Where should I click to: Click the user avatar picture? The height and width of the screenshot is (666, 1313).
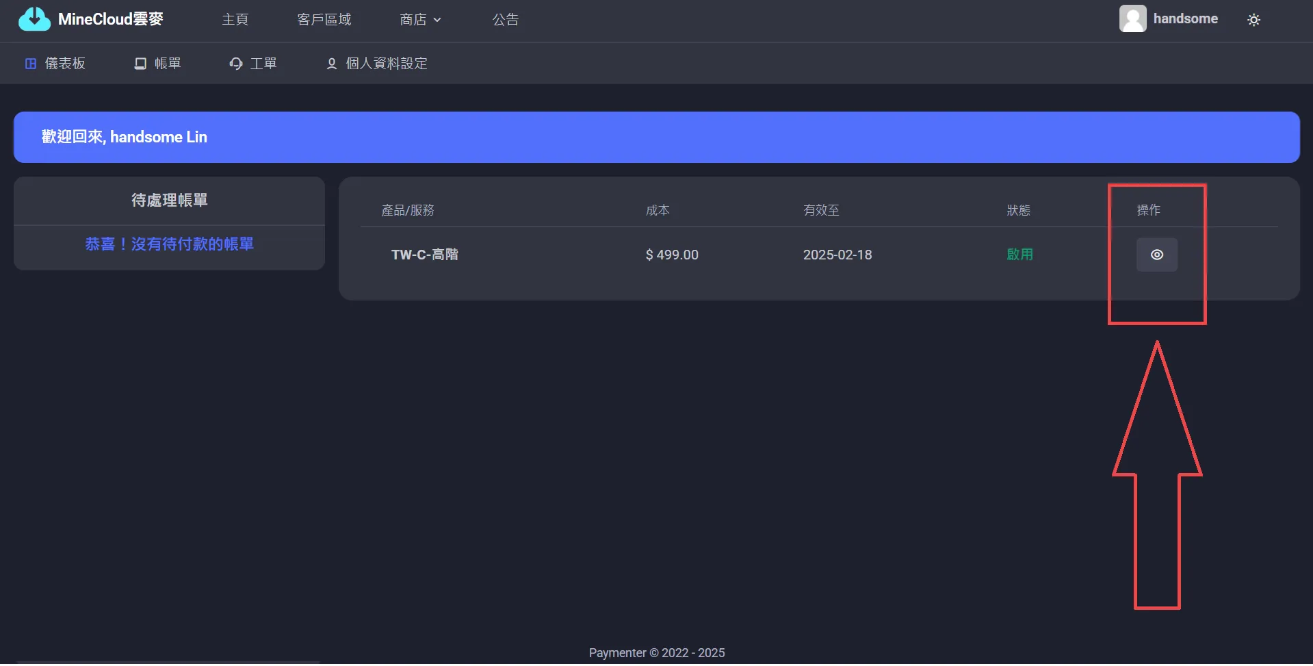click(1132, 19)
